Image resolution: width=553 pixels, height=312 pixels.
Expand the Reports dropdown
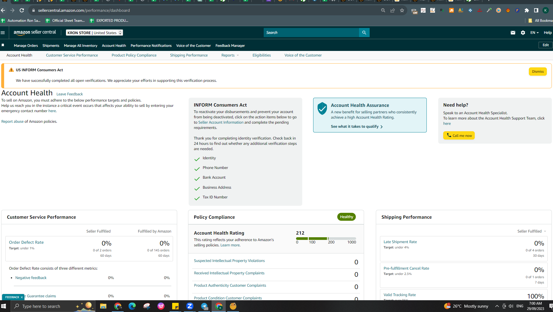pos(230,55)
